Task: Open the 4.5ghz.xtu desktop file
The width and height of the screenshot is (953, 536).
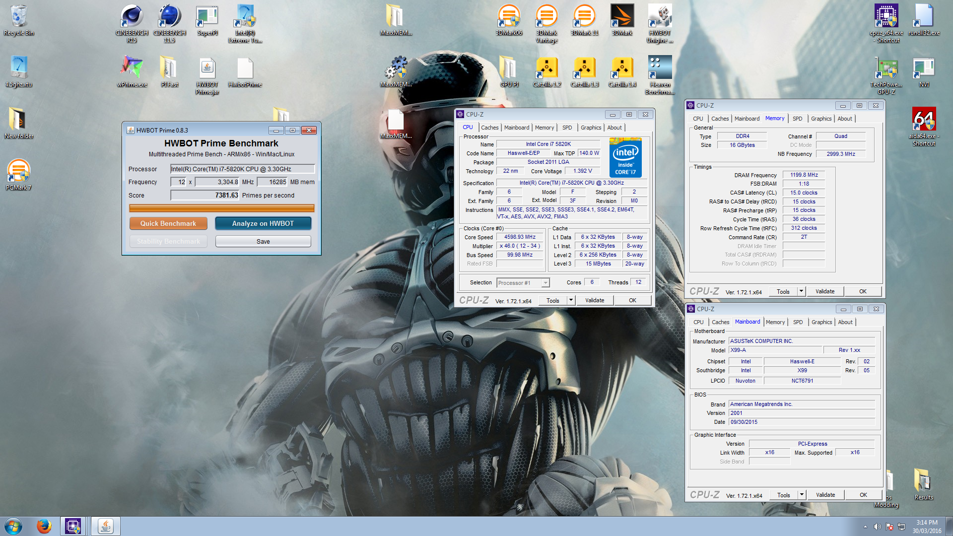Action: click(18, 72)
